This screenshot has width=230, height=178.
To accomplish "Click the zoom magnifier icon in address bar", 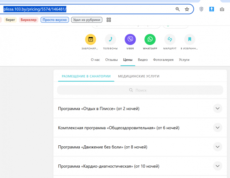I will [x=178, y=9].
